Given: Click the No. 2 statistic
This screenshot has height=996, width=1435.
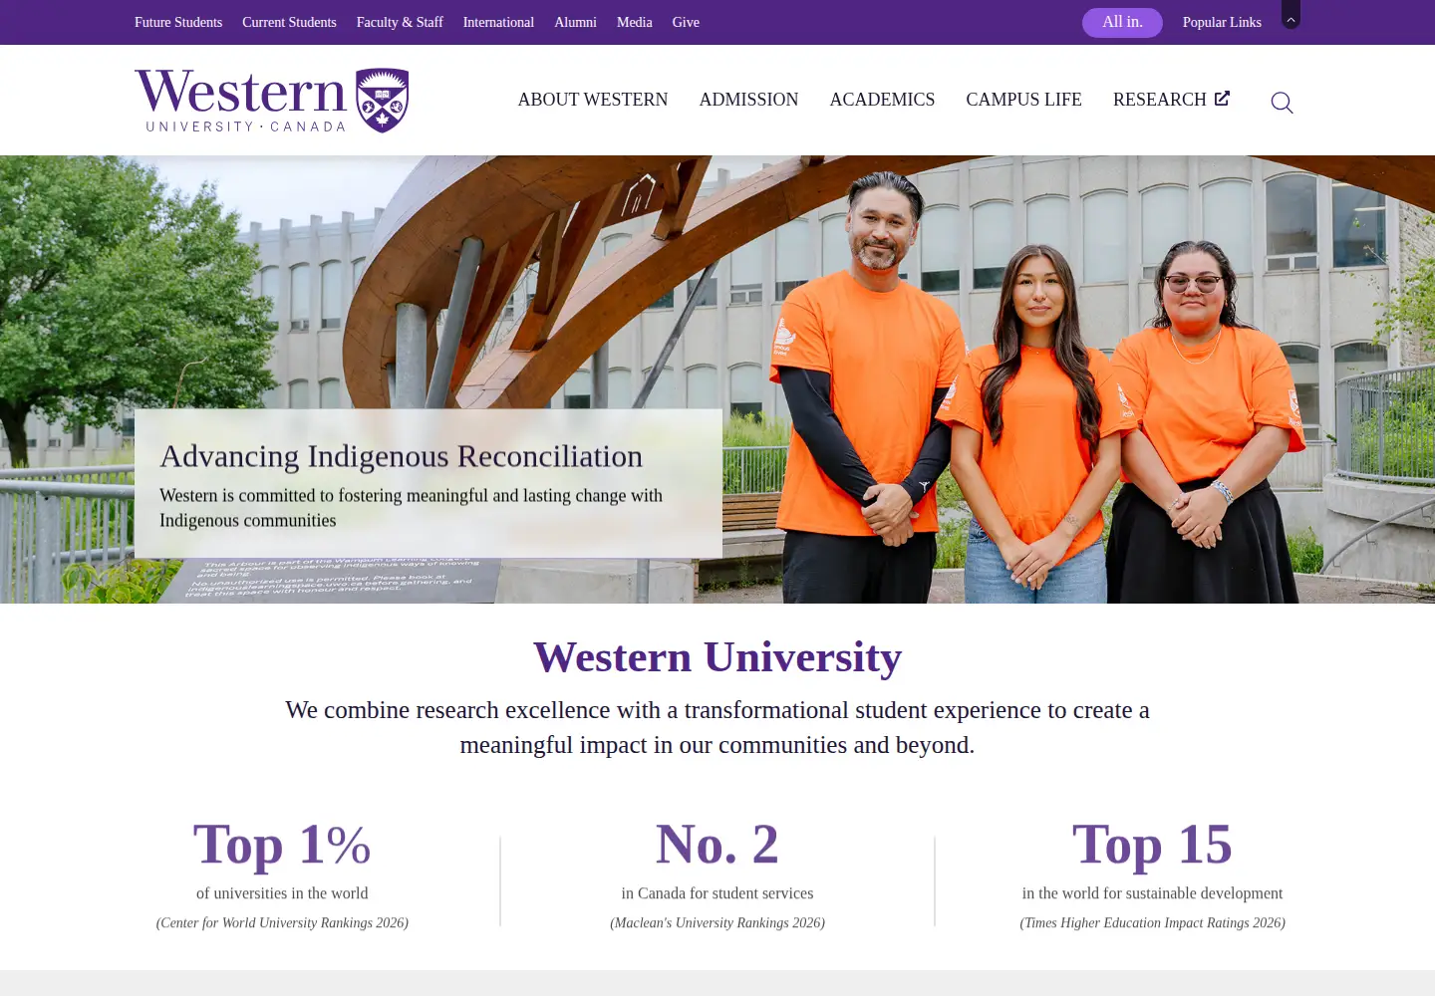Looking at the screenshot, I should [717, 845].
